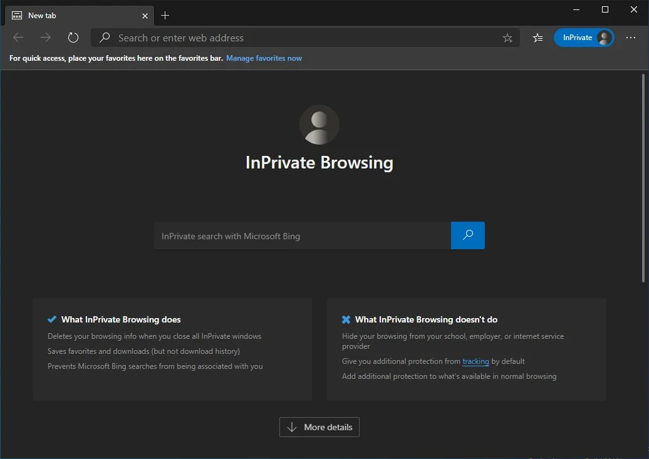This screenshot has height=459, width=649.
Task: Click the Forward navigation arrow
Action: pyautogui.click(x=46, y=38)
